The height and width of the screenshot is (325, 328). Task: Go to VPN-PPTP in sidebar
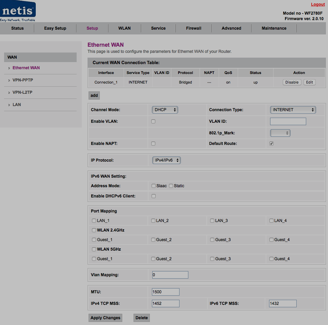click(23, 80)
